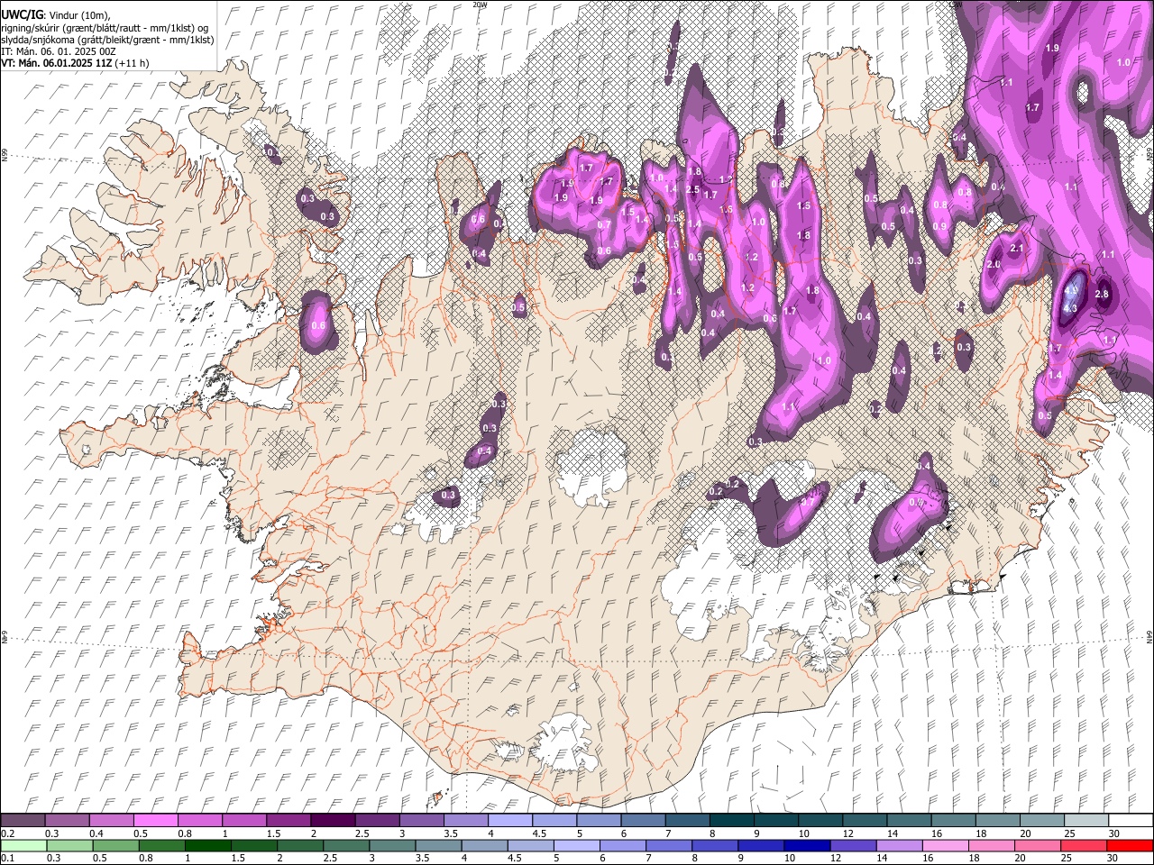The image size is (1154, 865).
Task: Click the 12 label under the snow scale
Action: (848, 833)
